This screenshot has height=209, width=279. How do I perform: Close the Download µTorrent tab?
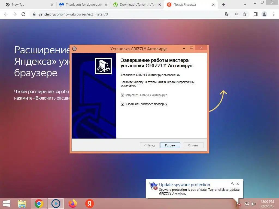tap(160, 5)
